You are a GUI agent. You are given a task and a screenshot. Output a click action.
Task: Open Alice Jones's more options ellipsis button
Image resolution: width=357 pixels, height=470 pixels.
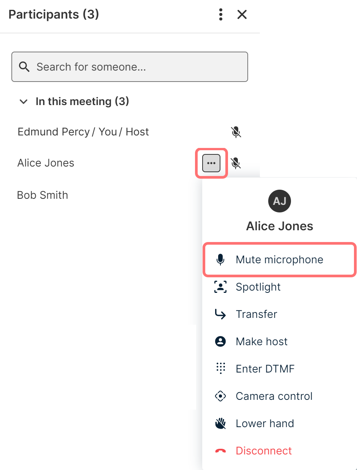click(x=211, y=163)
